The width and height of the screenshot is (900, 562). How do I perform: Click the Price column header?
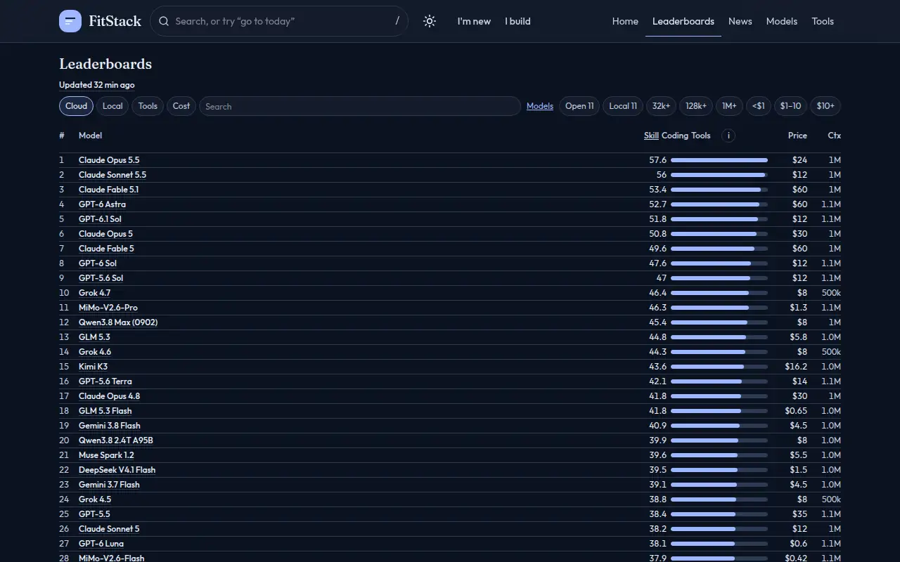coord(797,136)
